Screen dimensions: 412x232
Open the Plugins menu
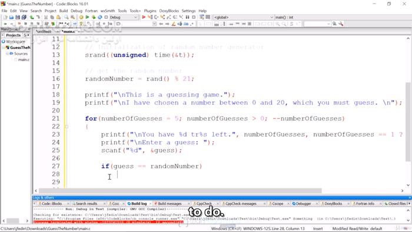150,11
